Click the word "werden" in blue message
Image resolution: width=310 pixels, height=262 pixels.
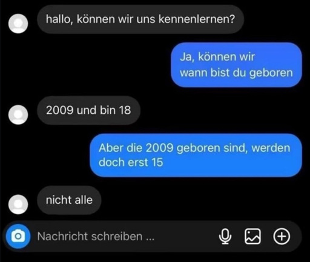(x=271, y=148)
